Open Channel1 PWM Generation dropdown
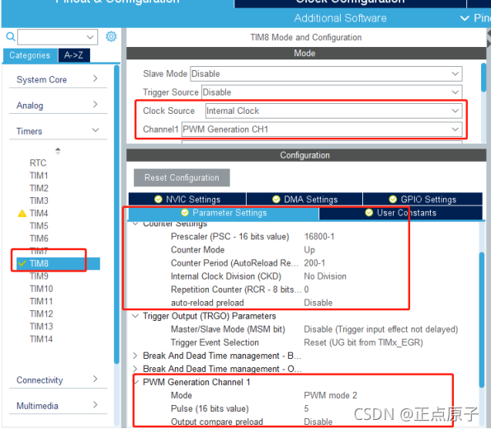The image size is (491, 429). [322, 130]
